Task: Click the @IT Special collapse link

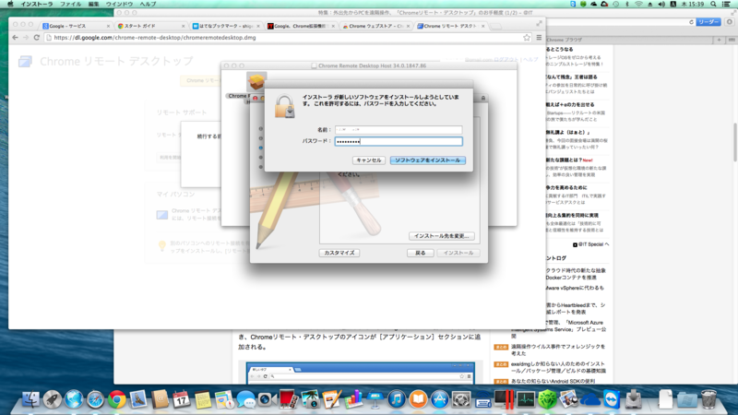Action: [590, 244]
